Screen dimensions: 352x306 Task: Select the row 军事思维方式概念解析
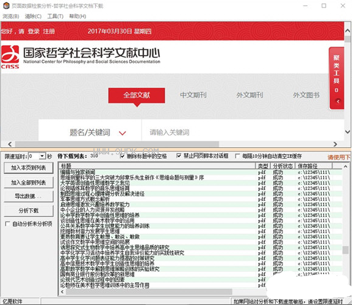pos(201,199)
